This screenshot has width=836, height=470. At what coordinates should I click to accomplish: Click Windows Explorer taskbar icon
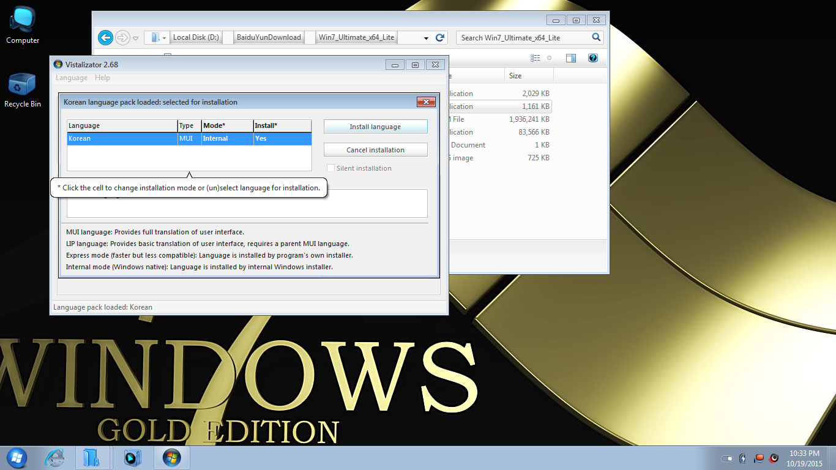(x=92, y=457)
